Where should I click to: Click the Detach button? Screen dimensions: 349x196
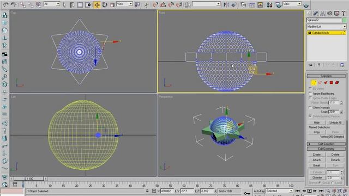(x=335, y=160)
